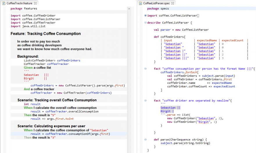Click the 'input' table header
This screenshot has height=153, width=256.
pos(168,40)
